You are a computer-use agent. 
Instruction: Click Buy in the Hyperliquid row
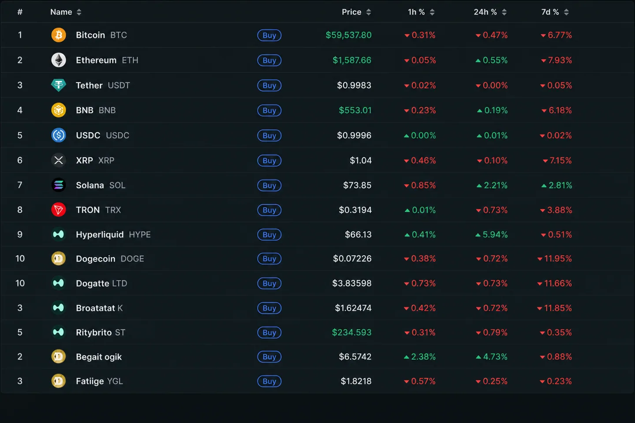pyautogui.click(x=269, y=235)
